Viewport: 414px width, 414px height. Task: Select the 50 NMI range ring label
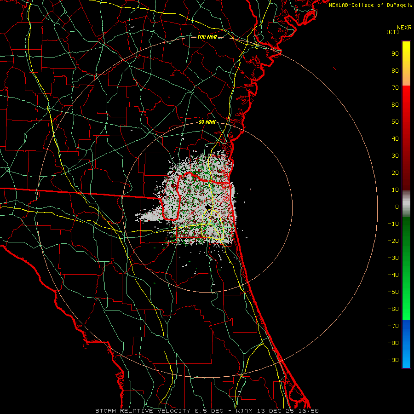(x=207, y=122)
